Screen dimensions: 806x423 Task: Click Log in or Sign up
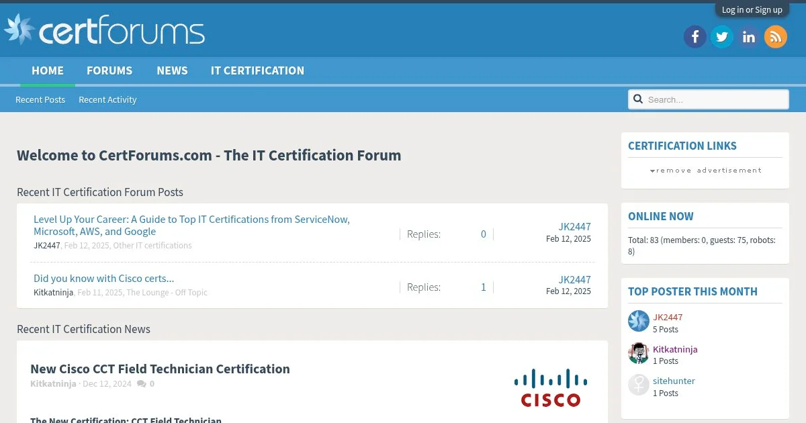tap(752, 9)
